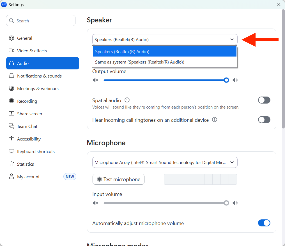Click the Audio headphones icon

[12, 63]
